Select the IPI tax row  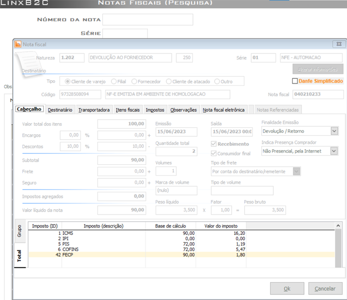point(182,239)
